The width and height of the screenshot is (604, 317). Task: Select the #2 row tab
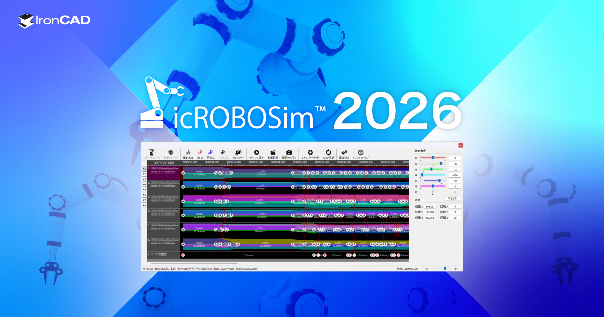click(144, 174)
